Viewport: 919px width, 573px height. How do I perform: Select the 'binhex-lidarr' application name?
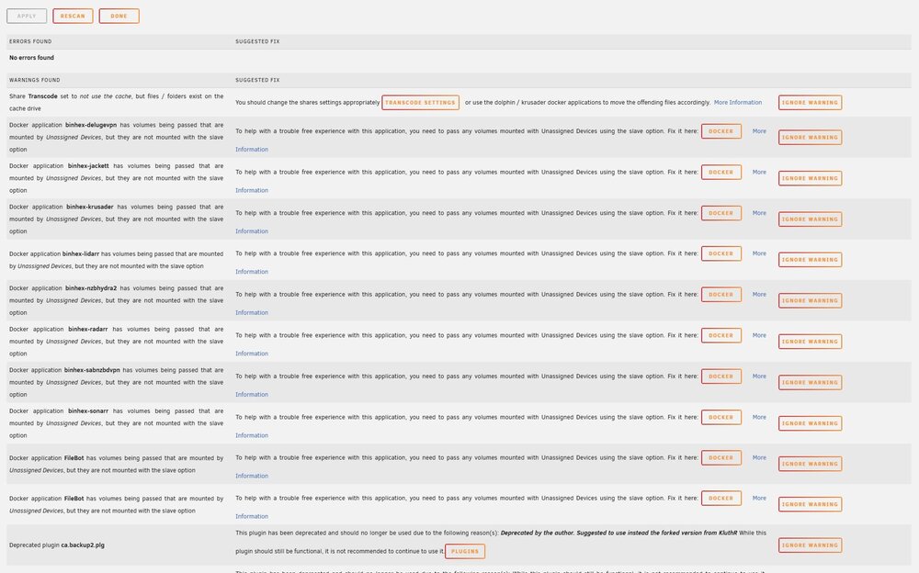[x=81, y=253]
